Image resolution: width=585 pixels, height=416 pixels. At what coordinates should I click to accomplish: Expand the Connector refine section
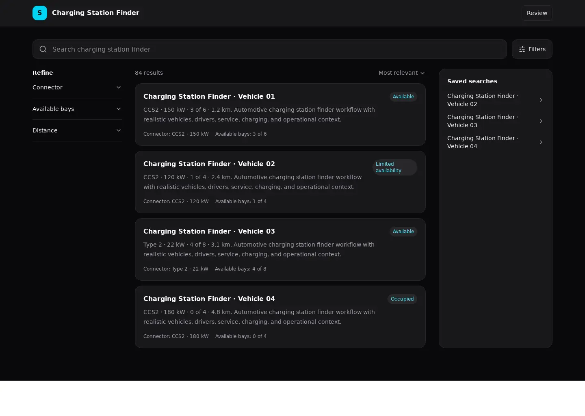pos(77,87)
